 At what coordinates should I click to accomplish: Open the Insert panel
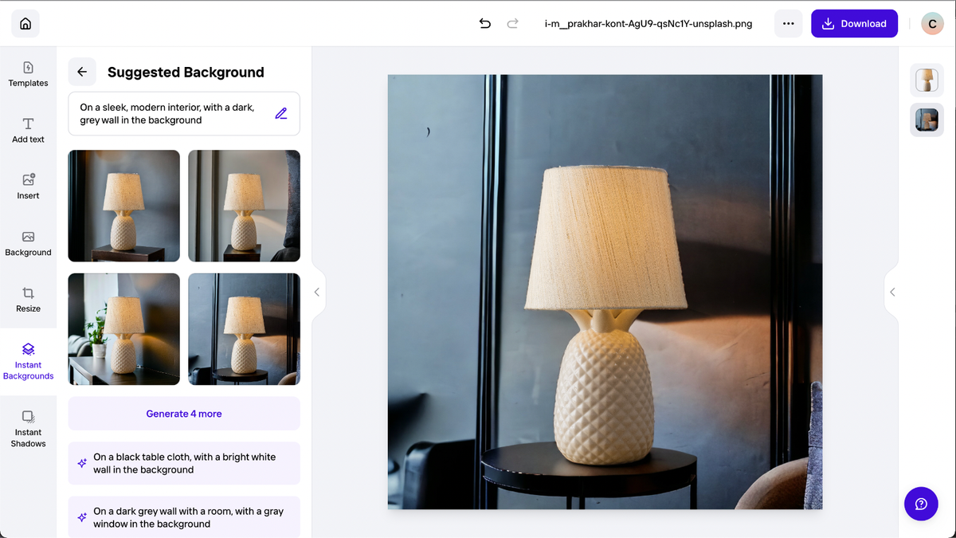tap(28, 185)
